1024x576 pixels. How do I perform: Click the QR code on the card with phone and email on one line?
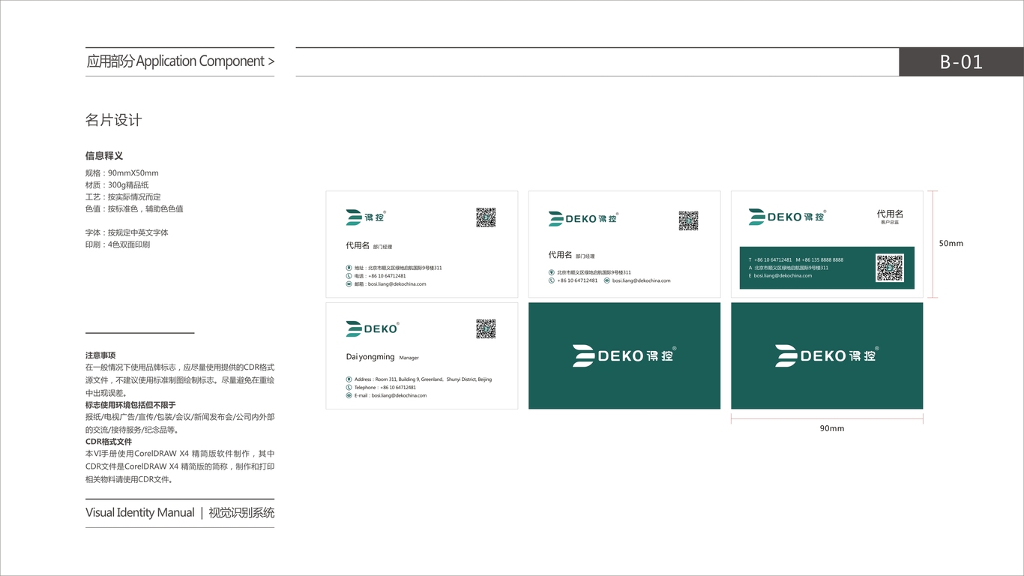[688, 220]
